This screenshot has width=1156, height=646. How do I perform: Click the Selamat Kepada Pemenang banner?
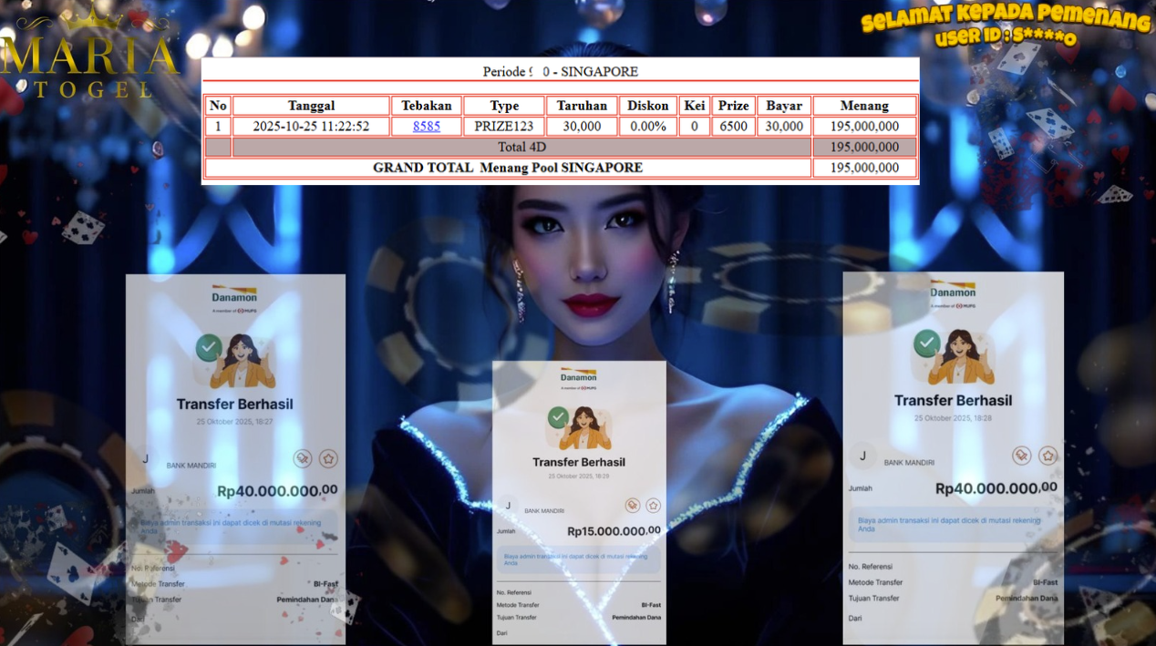click(1005, 26)
